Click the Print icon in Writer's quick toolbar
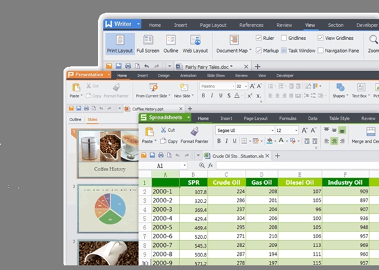The height and width of the screenshot is (270, 379). pyautogui.click(x=128, y=66)
